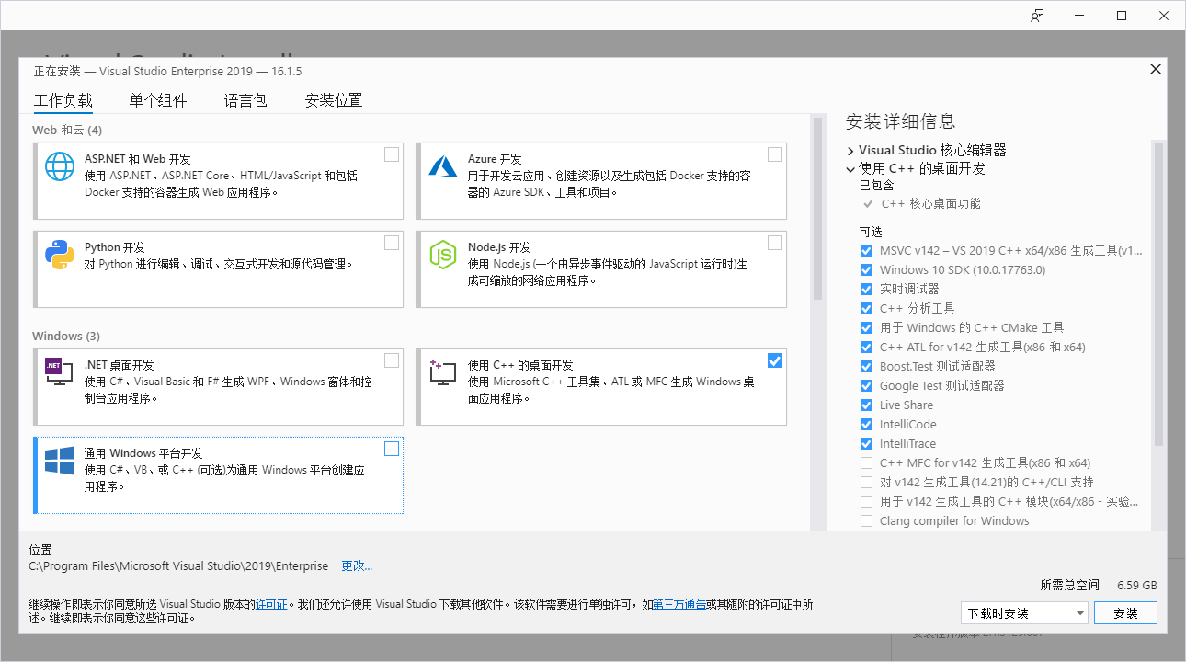Check the Python development workload
Image resolution: width=1186 pixels, height=662 pixels.
tap(392, 243)
